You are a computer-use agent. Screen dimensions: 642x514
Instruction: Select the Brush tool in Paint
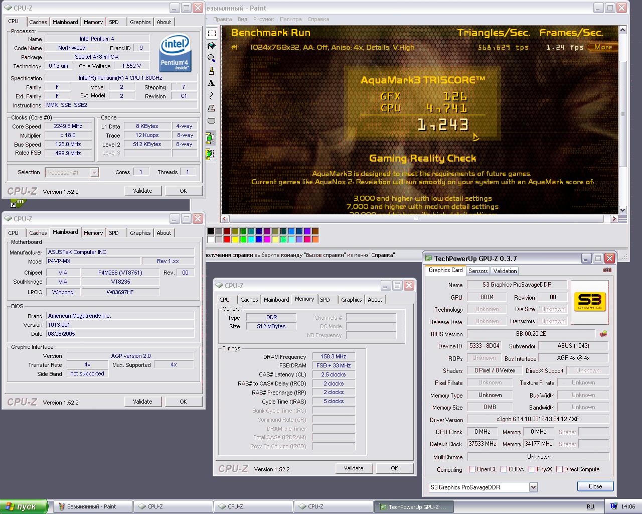212,71
